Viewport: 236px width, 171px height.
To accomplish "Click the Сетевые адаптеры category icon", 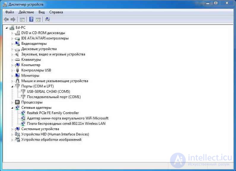I will 18,108.
